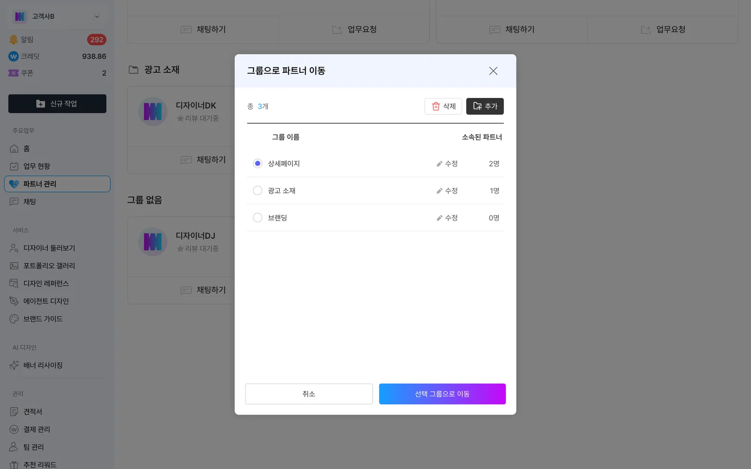Click the 삭제 delete button
This screenshot has height=469, width=751.
tap(443, 106)
